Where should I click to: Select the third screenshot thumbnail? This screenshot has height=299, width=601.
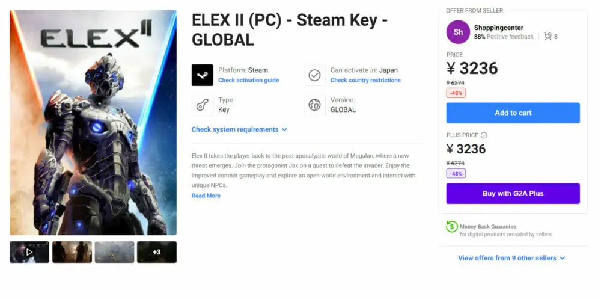coord(114,252)
